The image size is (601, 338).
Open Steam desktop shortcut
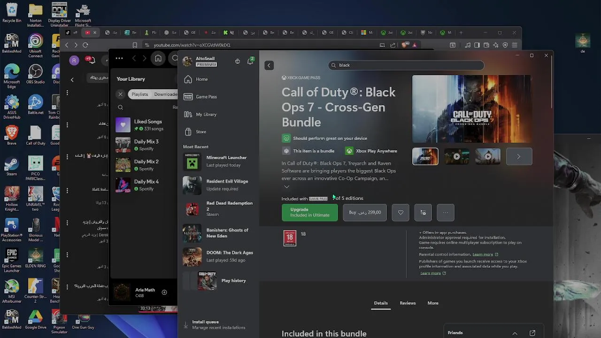pos(12,167)
